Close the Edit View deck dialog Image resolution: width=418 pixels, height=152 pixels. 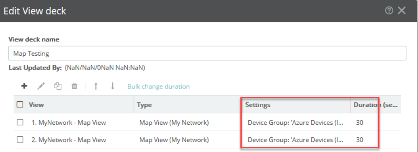(x=402, y=10)
